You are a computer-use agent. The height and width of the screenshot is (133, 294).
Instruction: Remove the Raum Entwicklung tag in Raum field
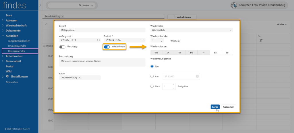[80, 78]
